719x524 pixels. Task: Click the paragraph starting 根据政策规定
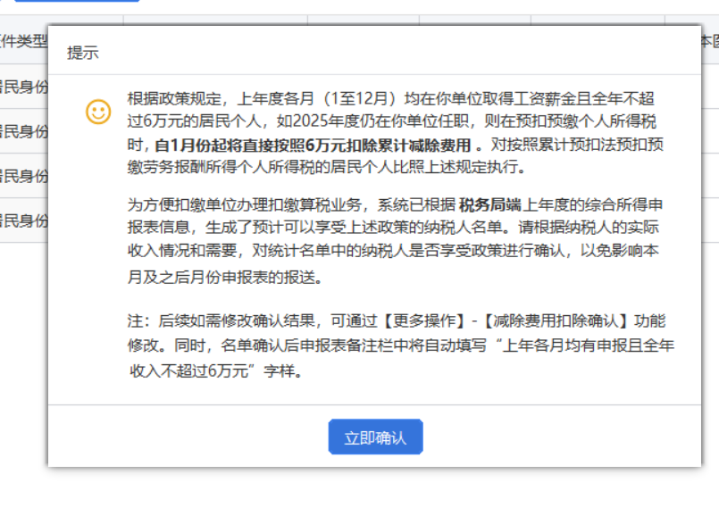coord(396,133)
